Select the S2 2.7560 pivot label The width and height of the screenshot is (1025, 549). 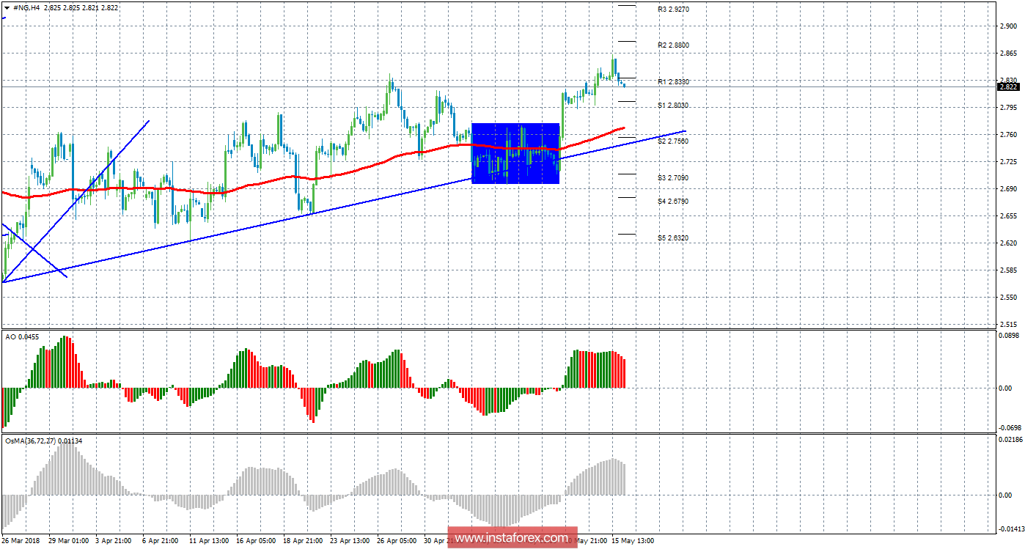point(673,141)
